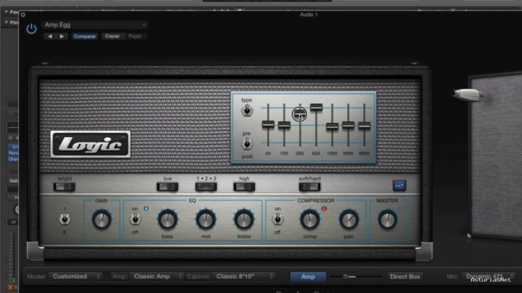Select the Direct Box tab
This screenshot has width=522, height=293.
tap(405, 277)
